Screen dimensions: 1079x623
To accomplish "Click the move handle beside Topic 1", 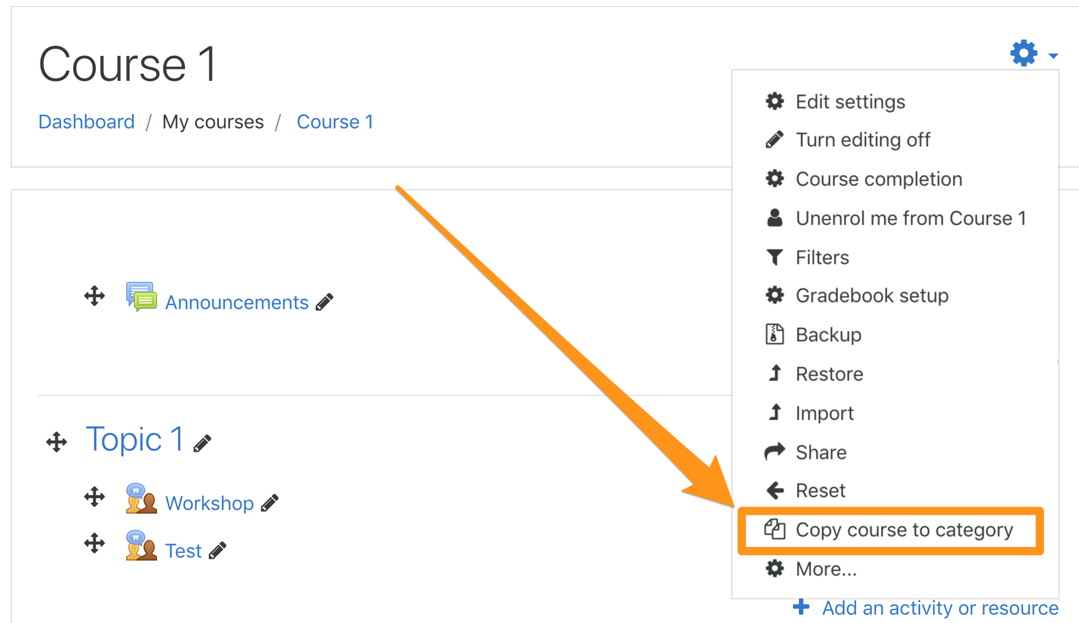I will tap(56, 441).
